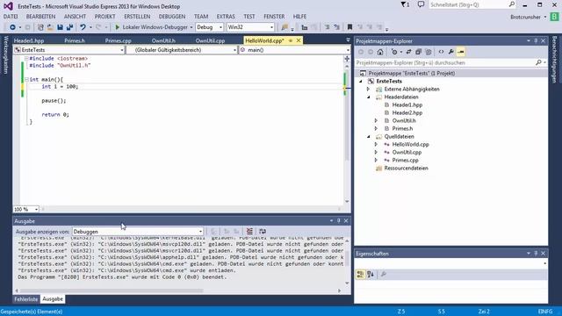Click the sync with active document icon
The image size is (562, 316).
point(408,52)
